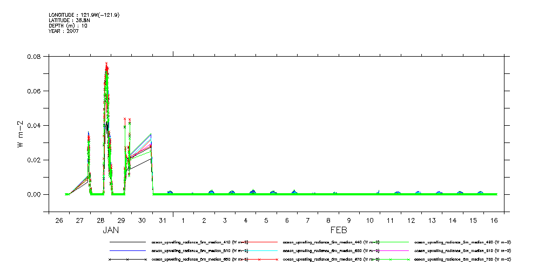Click the magenta line legend swatch
Screen dimensions: 545x272
point(392,251)
